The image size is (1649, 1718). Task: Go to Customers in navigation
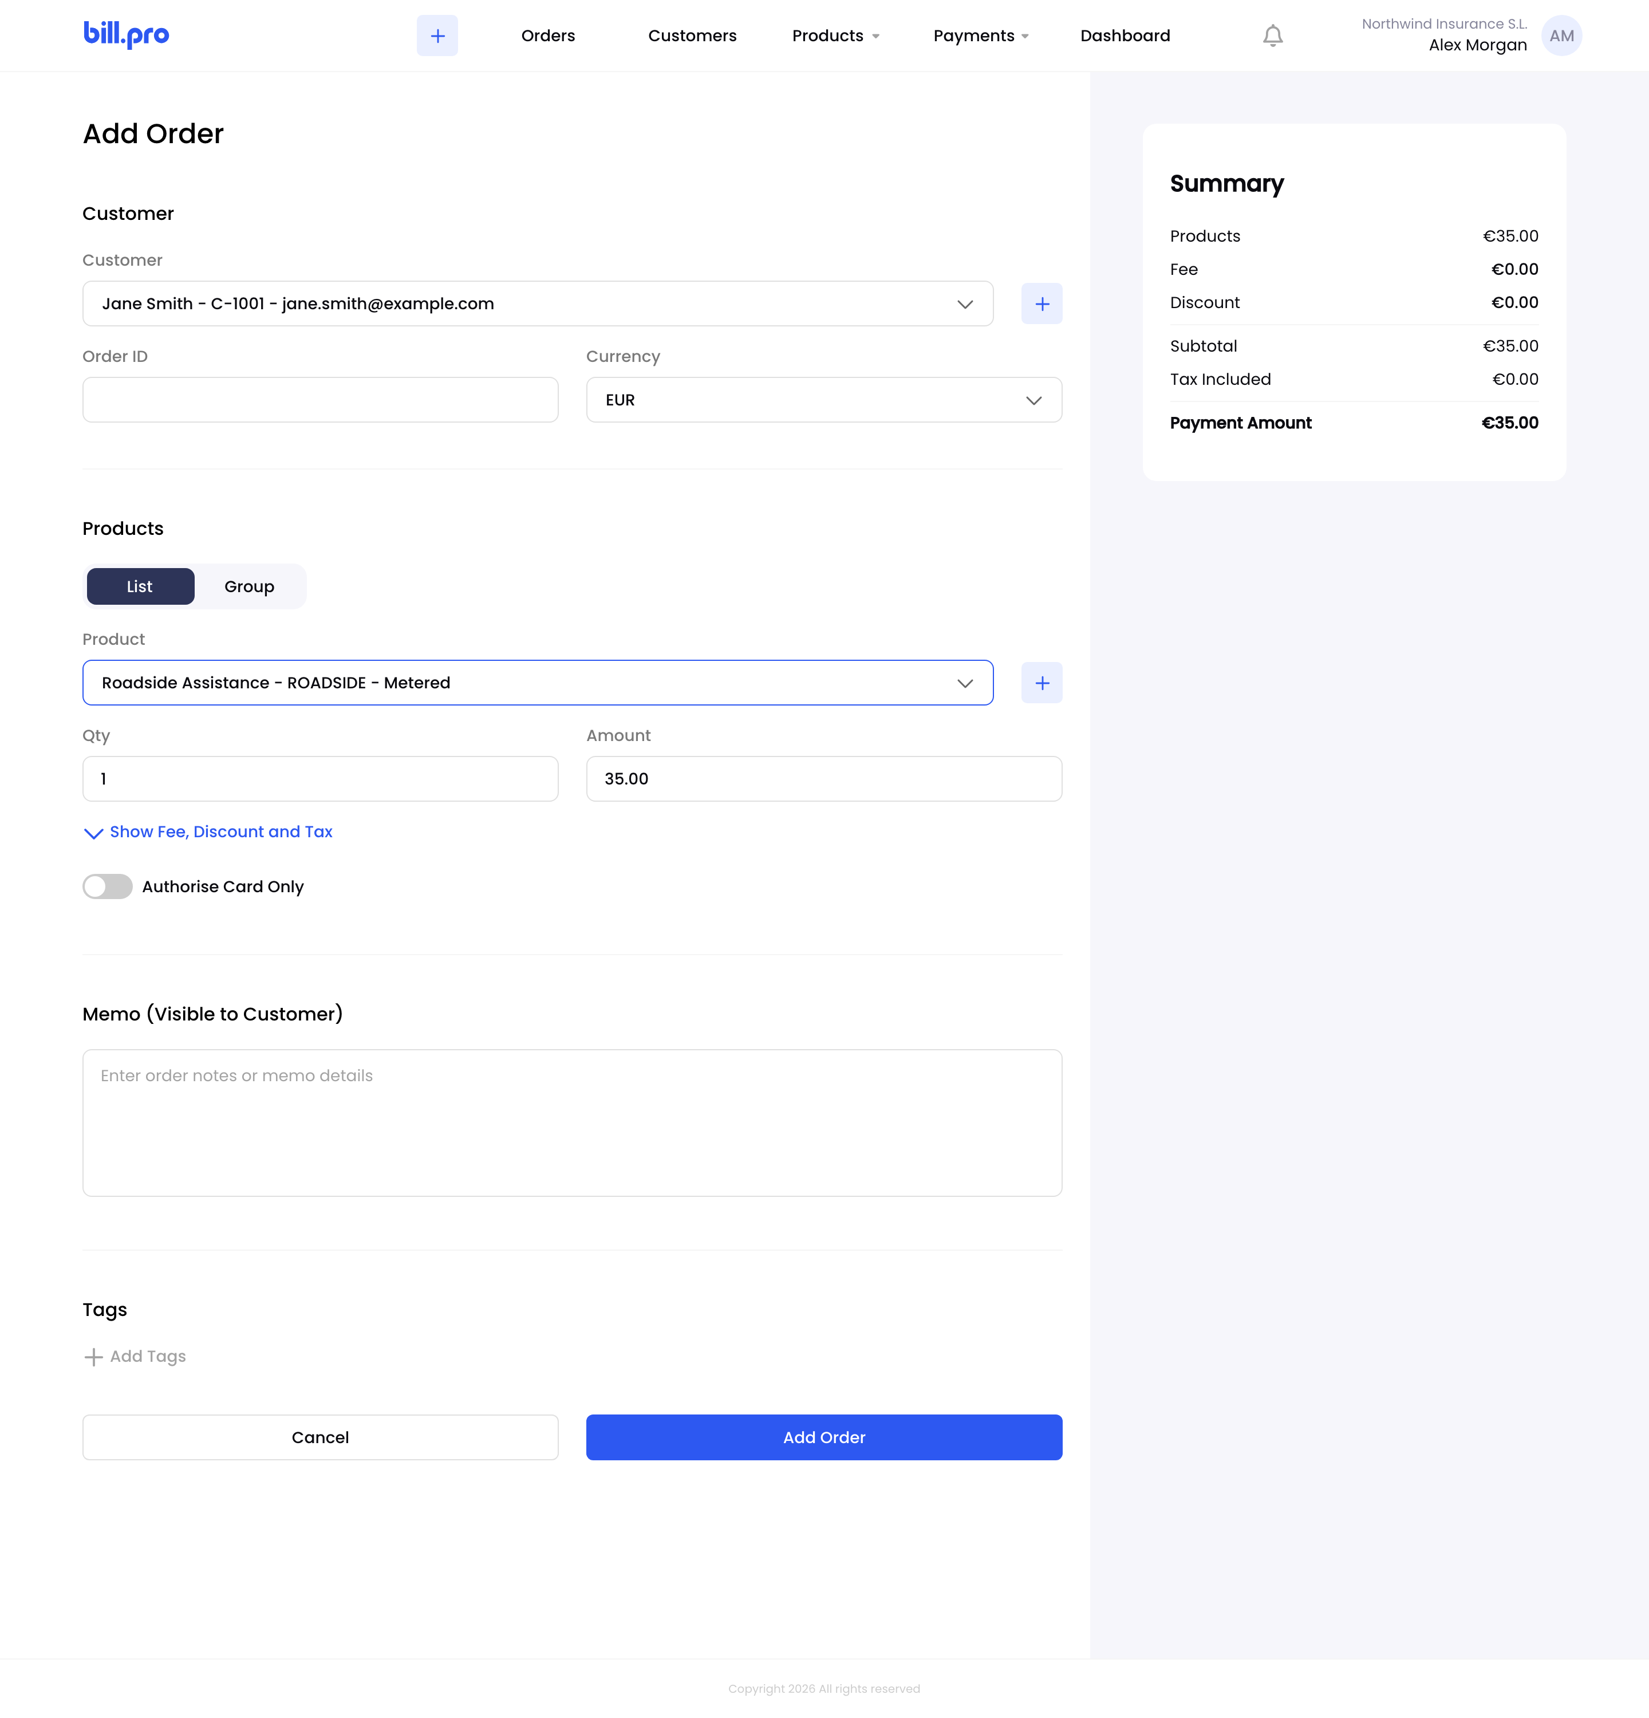(692, 36)
